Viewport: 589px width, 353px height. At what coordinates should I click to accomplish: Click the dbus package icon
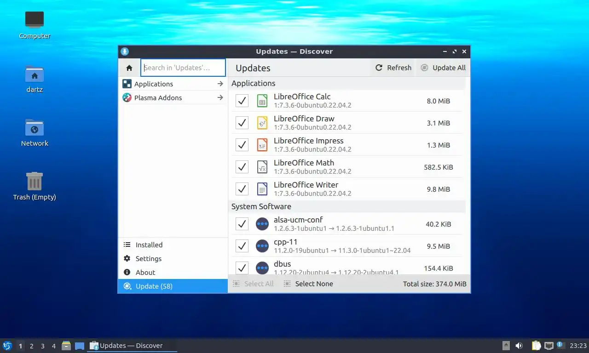(x=262, y=268)
